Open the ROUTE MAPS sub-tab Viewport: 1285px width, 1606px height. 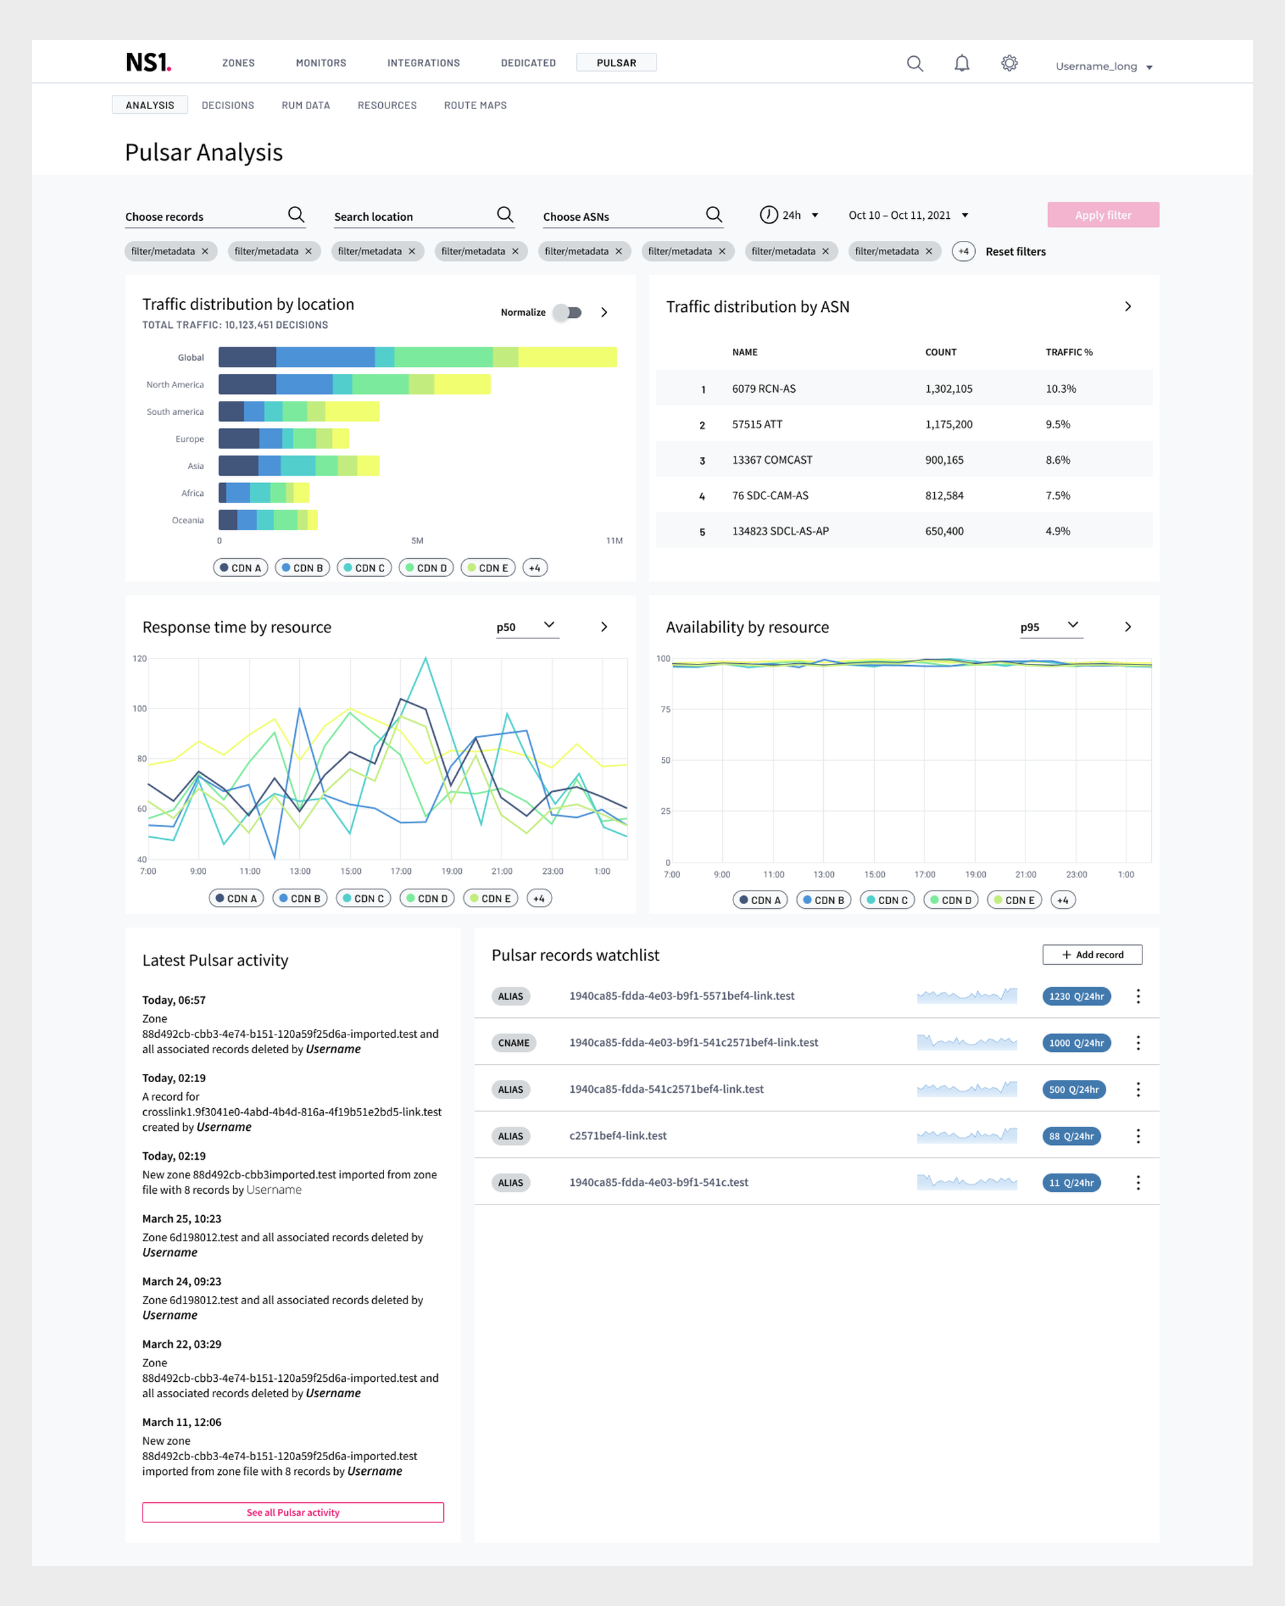[x=475, y=106]
